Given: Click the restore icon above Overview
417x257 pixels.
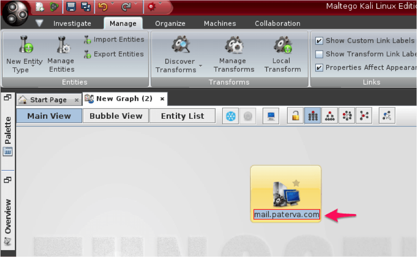Looking at the screenshot, I should point(7,180).
